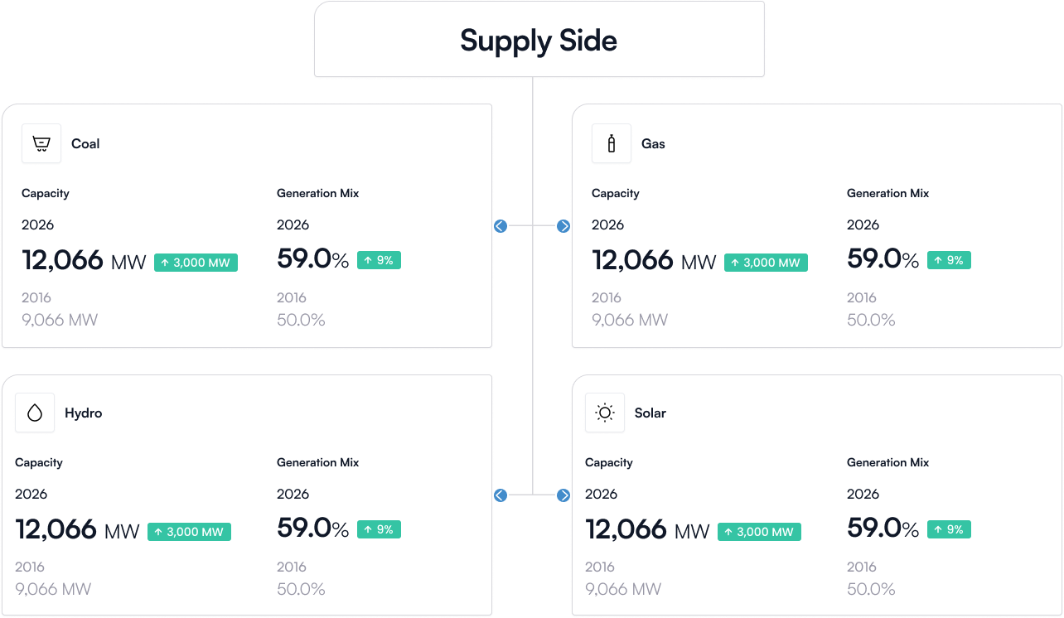This screenshot has height=618, width=1064.
Task: Click the blue arrow pointing toward the Coal card
Action: tap(501, 225)
